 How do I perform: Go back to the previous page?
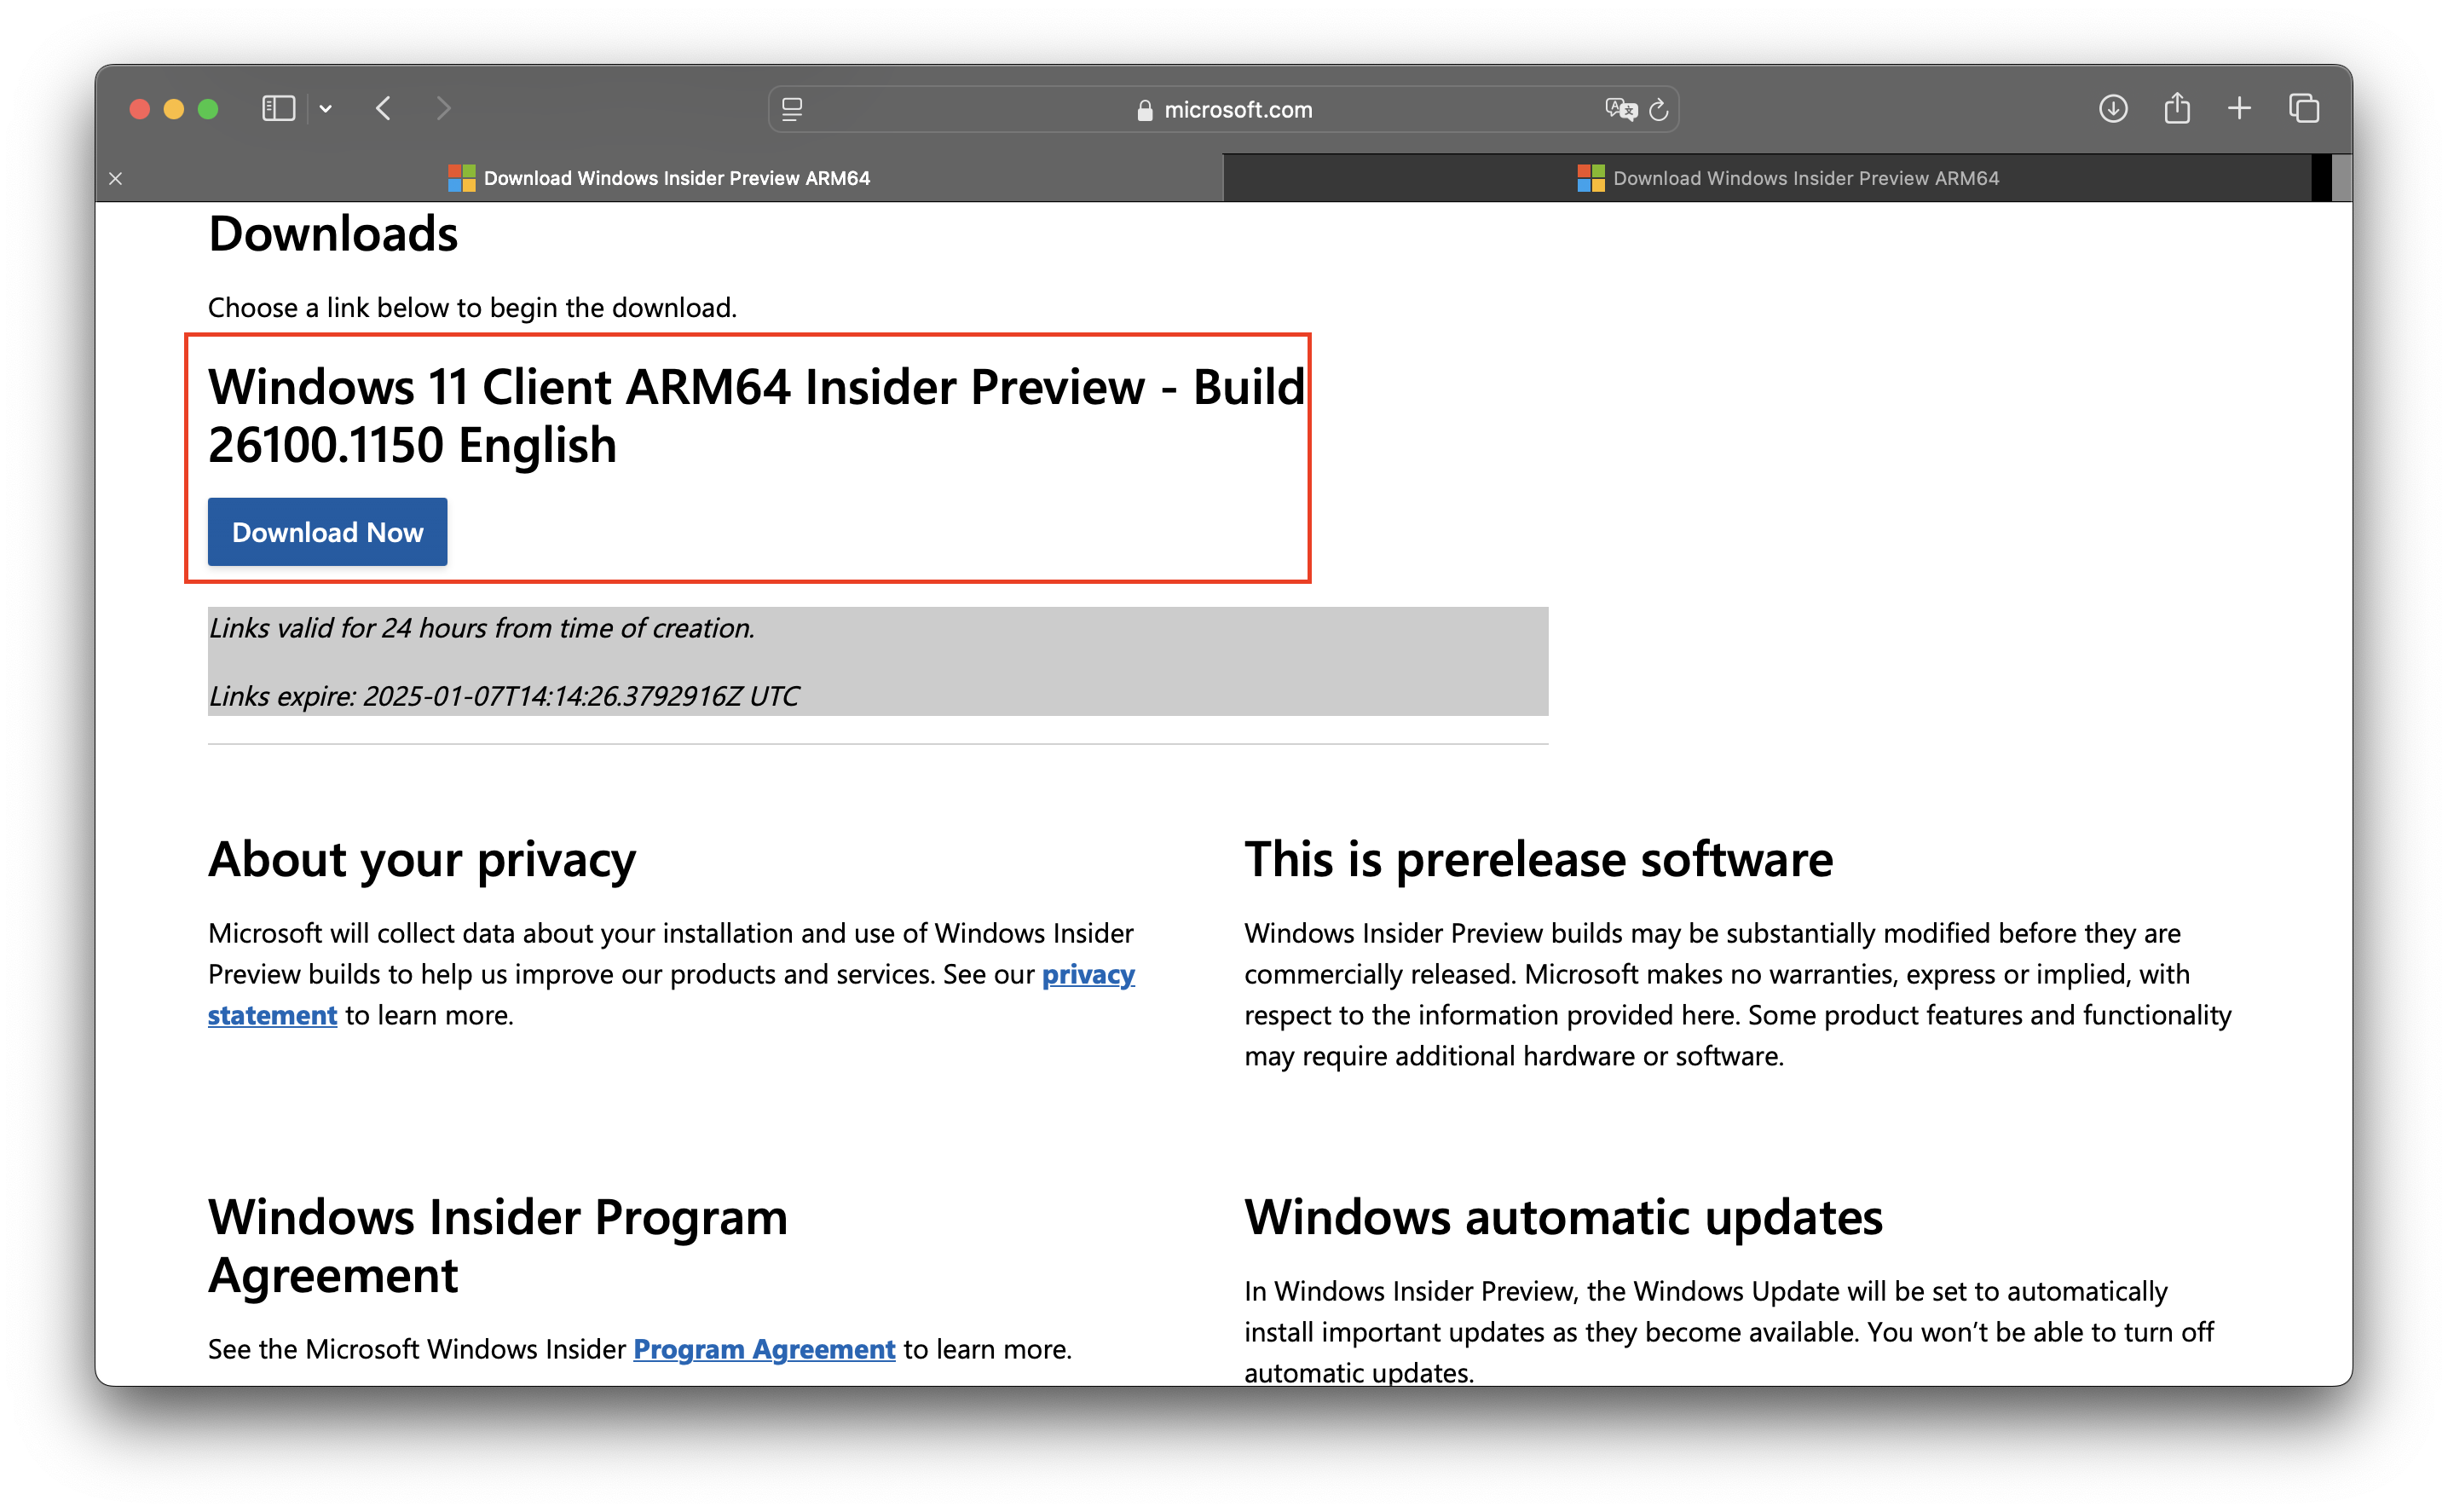point(384,108)
